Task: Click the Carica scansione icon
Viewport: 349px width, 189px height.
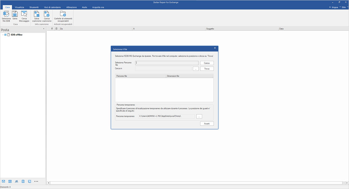Action: [47, 16]
